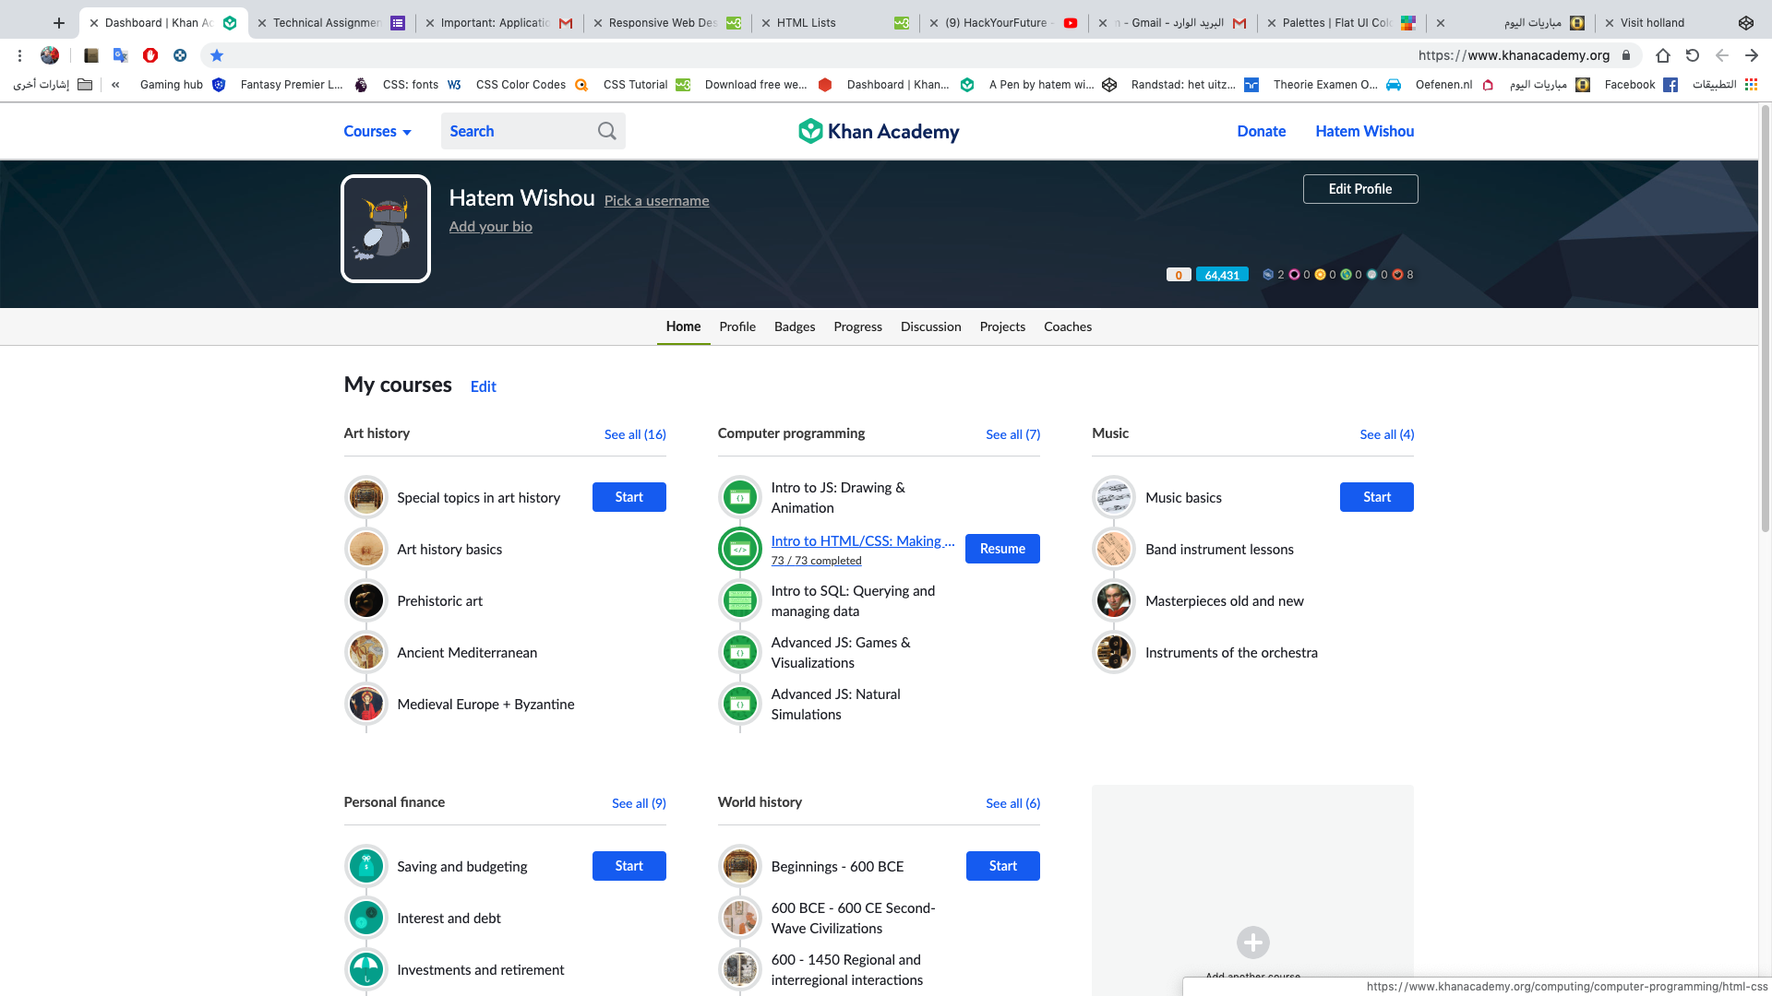Open the Hatem Wishou account menu link
The image size is (1772, 996).
click(x=1365, y=131)
